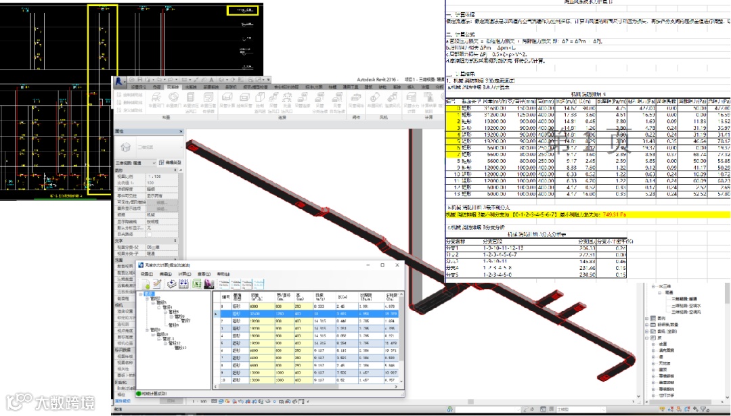Click the 1 : 100 view scale control

point(200,401)
